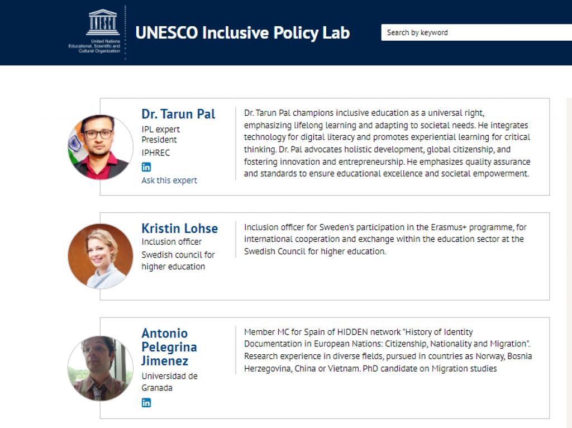Click the LinkedIn icon below Universidad de Granada
572x428 pixels.
coord(146,402)
